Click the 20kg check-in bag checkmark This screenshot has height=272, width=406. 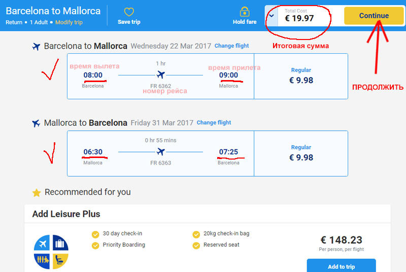196,234
